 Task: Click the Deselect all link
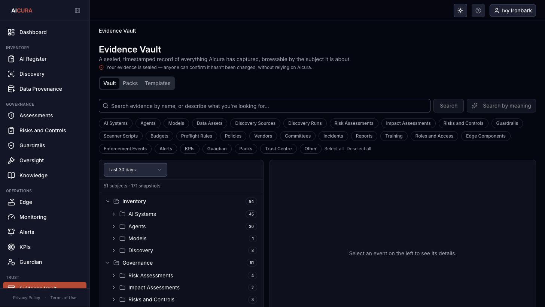(359, 149)
